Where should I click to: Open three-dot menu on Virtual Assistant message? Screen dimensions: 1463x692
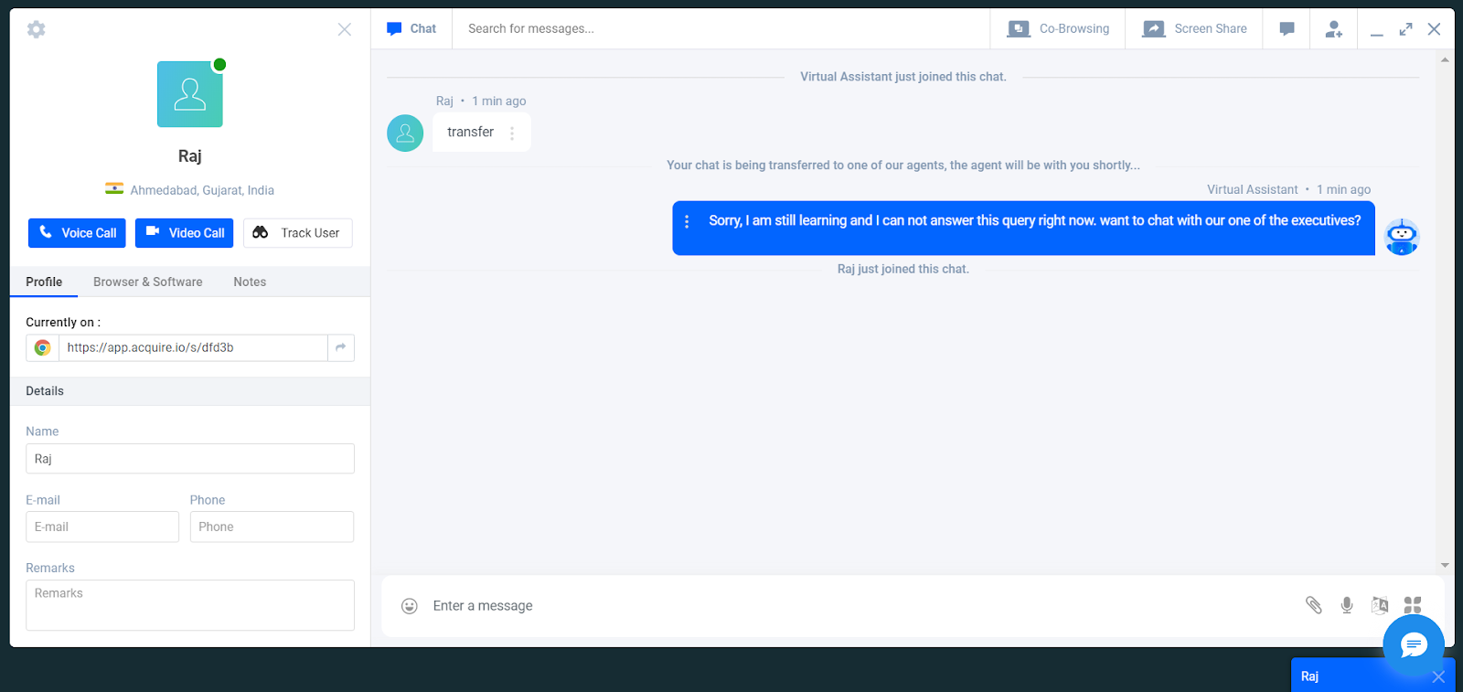click(x=687, y=222)
